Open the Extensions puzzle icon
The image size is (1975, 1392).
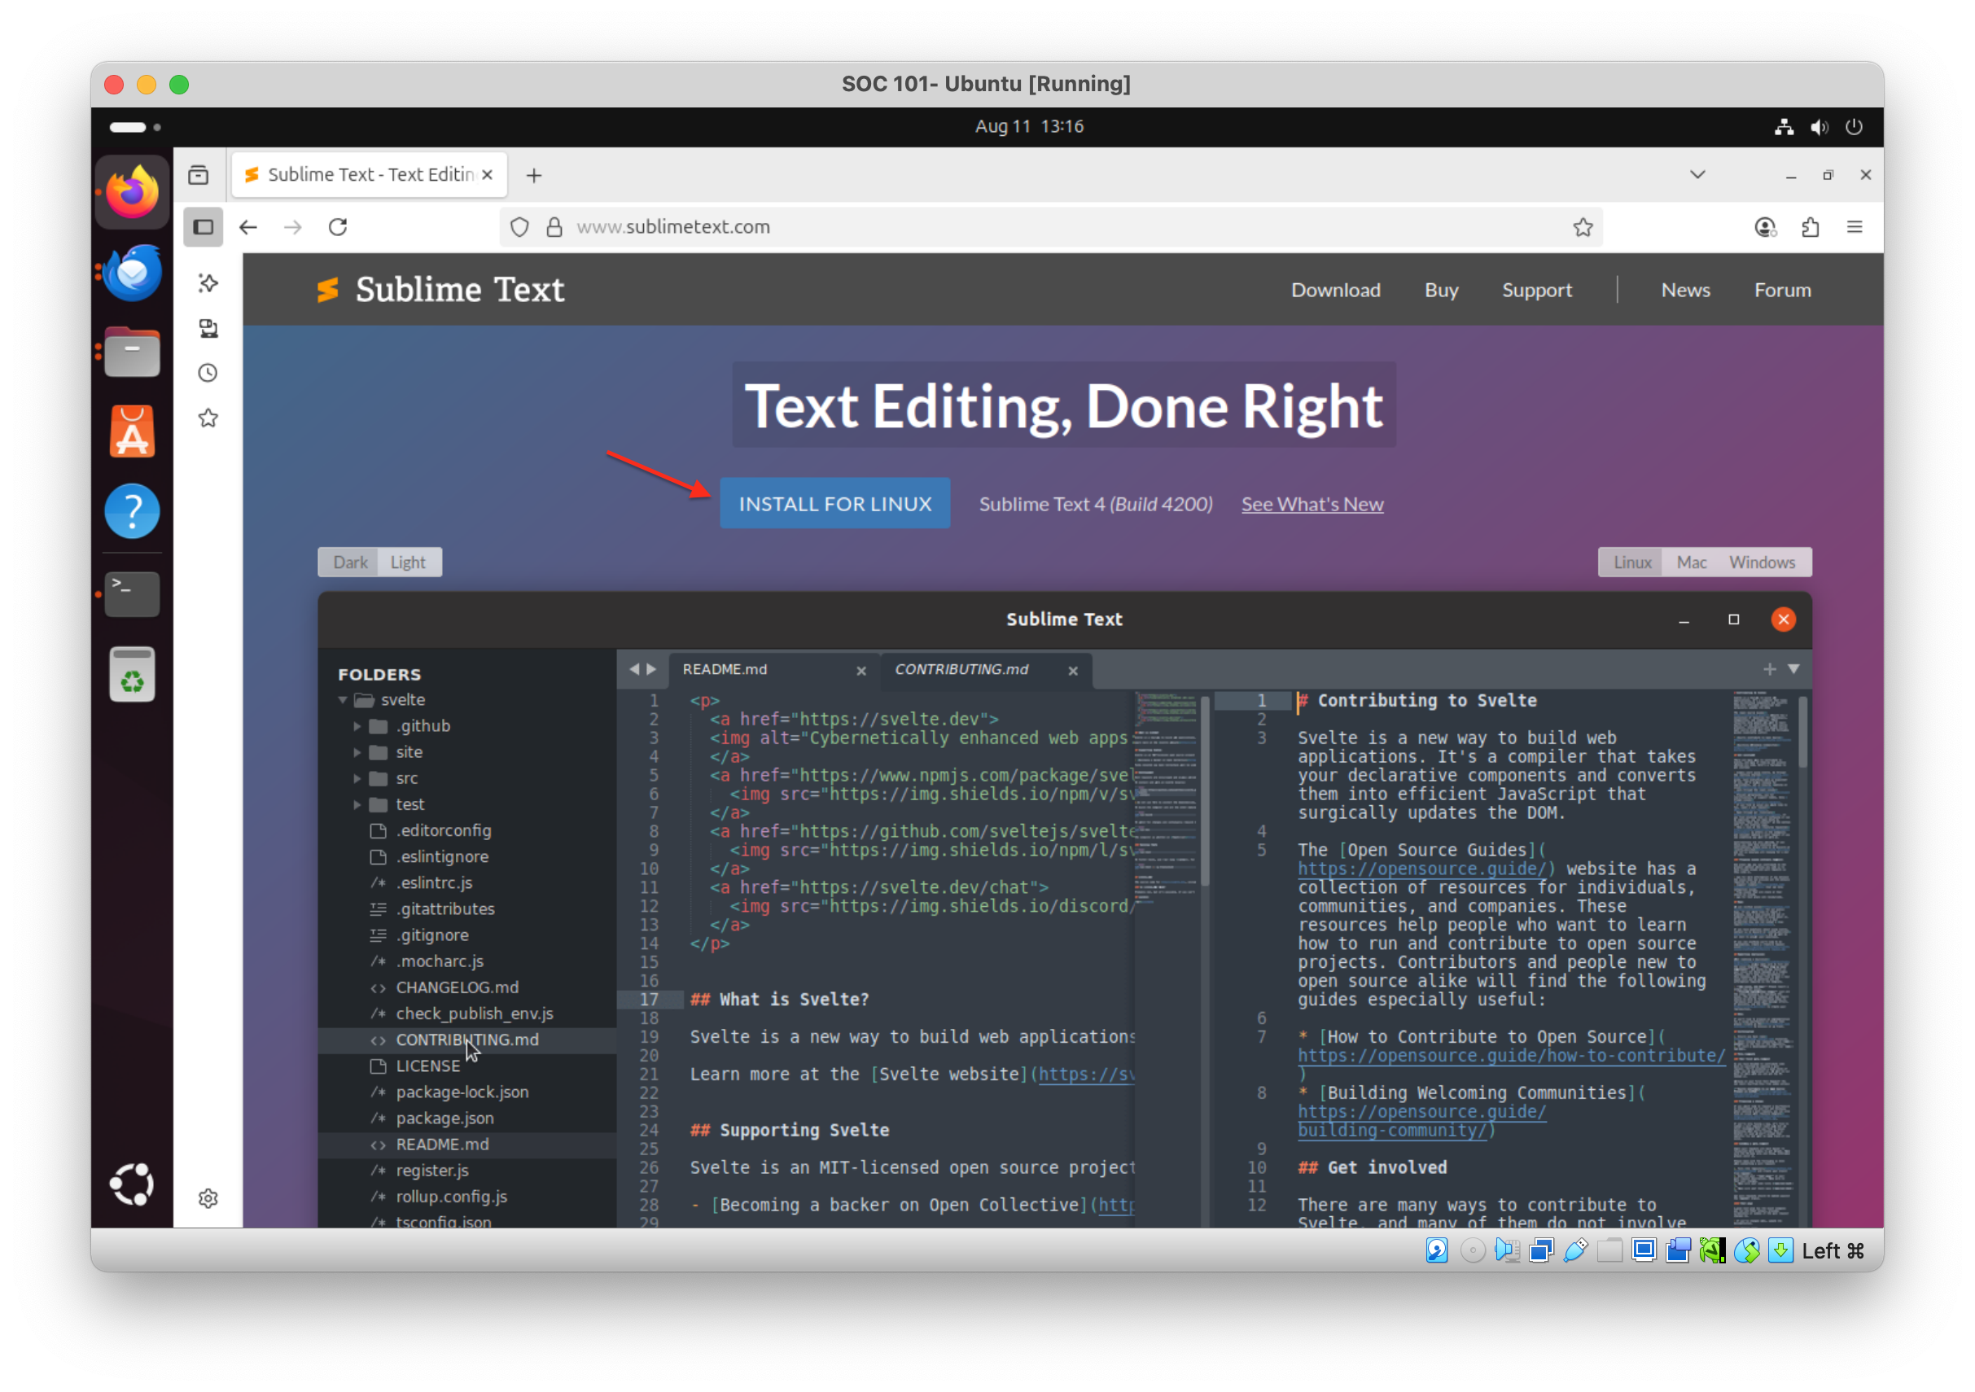click(x=1810, y=227)
